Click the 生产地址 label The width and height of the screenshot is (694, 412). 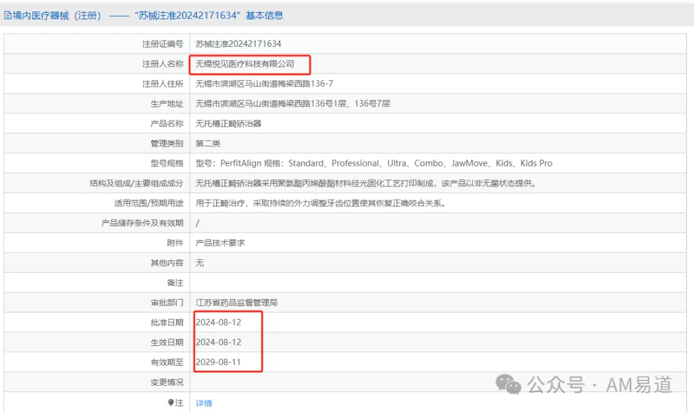(167, 103)
